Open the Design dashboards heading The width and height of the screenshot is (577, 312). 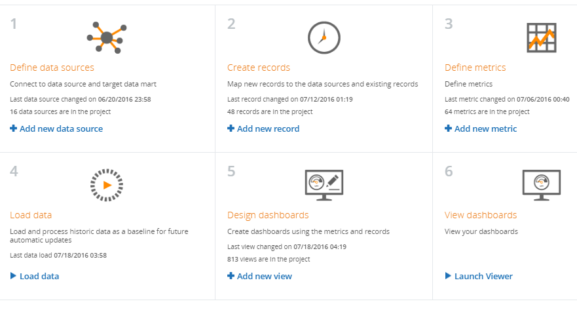pyautogui.click(x=268, y=215)
